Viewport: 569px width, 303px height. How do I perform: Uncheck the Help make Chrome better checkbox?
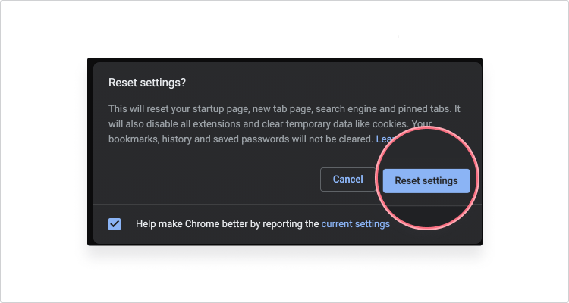tap(115, 224)
